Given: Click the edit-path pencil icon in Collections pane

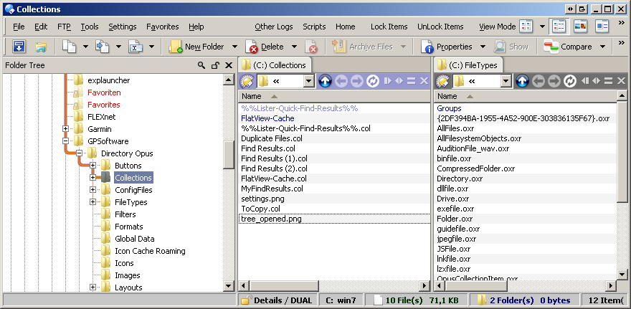Looking at the screenshot, I should [x=246, y=81].
